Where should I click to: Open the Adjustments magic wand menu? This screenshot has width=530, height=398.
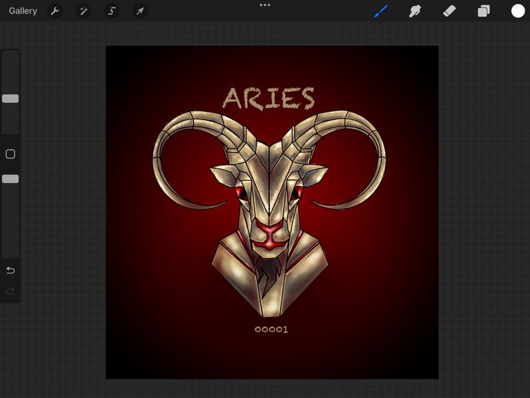(83, 11)
